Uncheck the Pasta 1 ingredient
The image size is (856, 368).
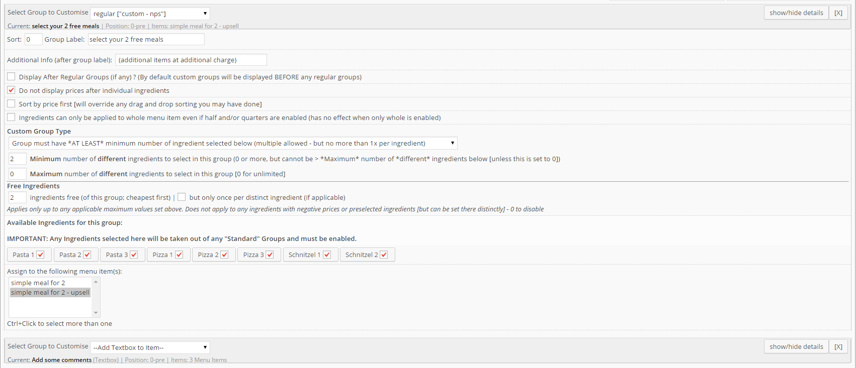(41, 255)
